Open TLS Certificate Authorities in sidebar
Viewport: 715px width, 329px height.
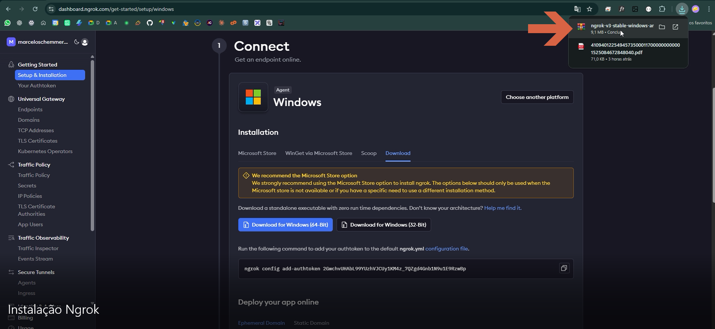36,210
